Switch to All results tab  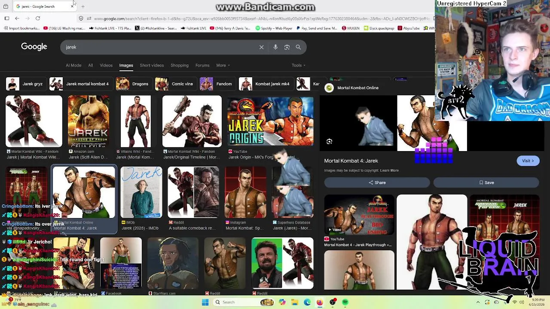[x=90, y=65]
